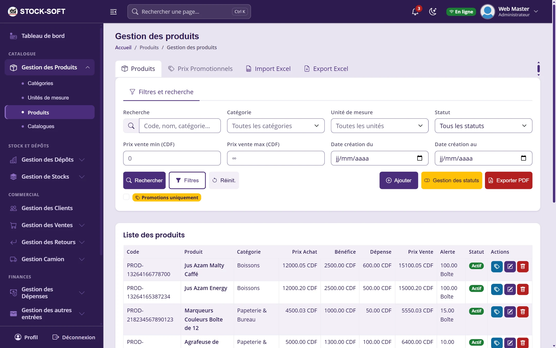Open Unités de mesure in the sidebar

click(48, 98)
